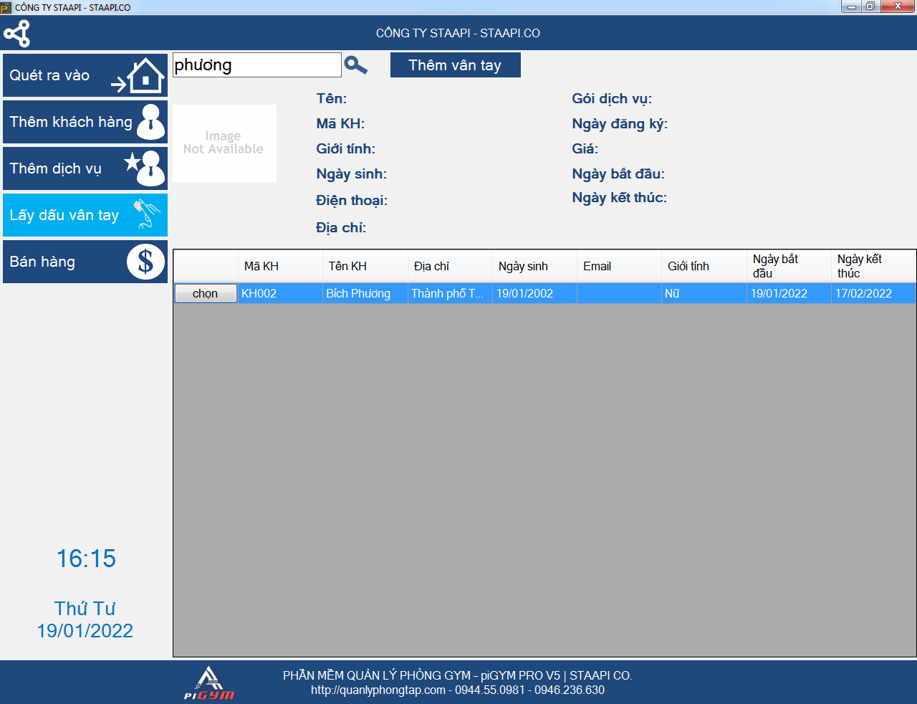Click the Ngày kết thúc column header

(873, 266)
